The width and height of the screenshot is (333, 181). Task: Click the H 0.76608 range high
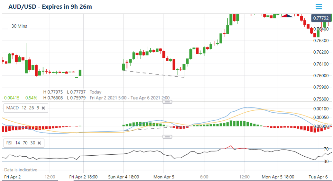53,98
